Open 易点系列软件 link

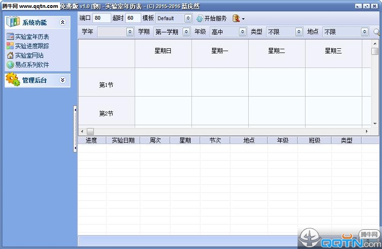click(32, 65)
